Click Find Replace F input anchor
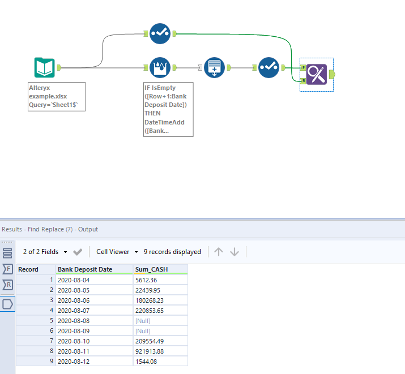This screenshot has width=405, height=374. click(303, 67)
